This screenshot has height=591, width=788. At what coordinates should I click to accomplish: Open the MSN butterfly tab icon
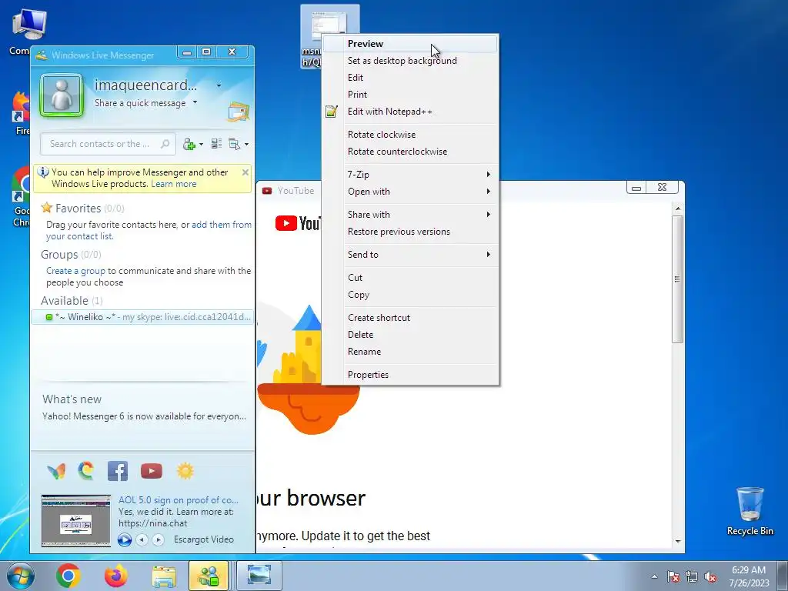click(56, 471)
